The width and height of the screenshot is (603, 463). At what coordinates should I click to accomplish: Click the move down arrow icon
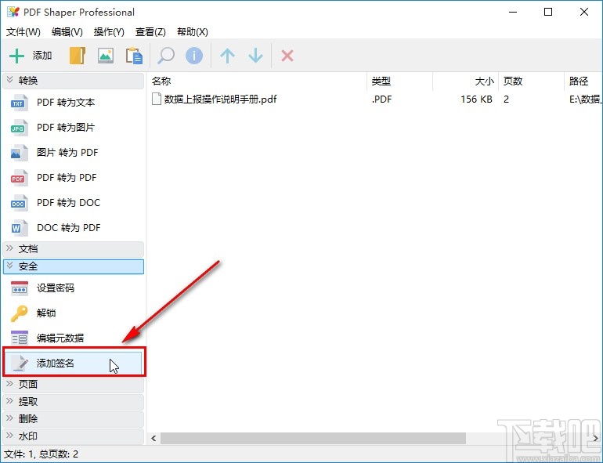(x=255, y=56)
